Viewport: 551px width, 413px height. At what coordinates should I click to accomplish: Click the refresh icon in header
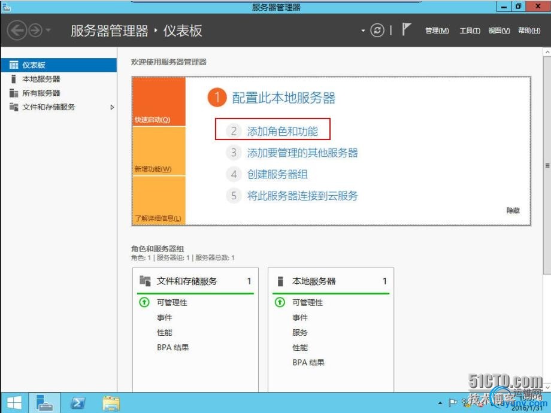[377, 30]
